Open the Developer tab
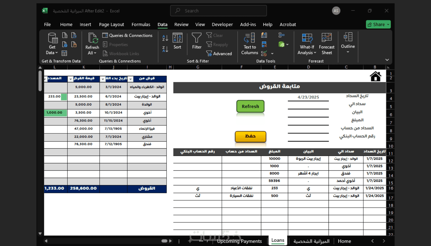431x246 pixels. 222,25
